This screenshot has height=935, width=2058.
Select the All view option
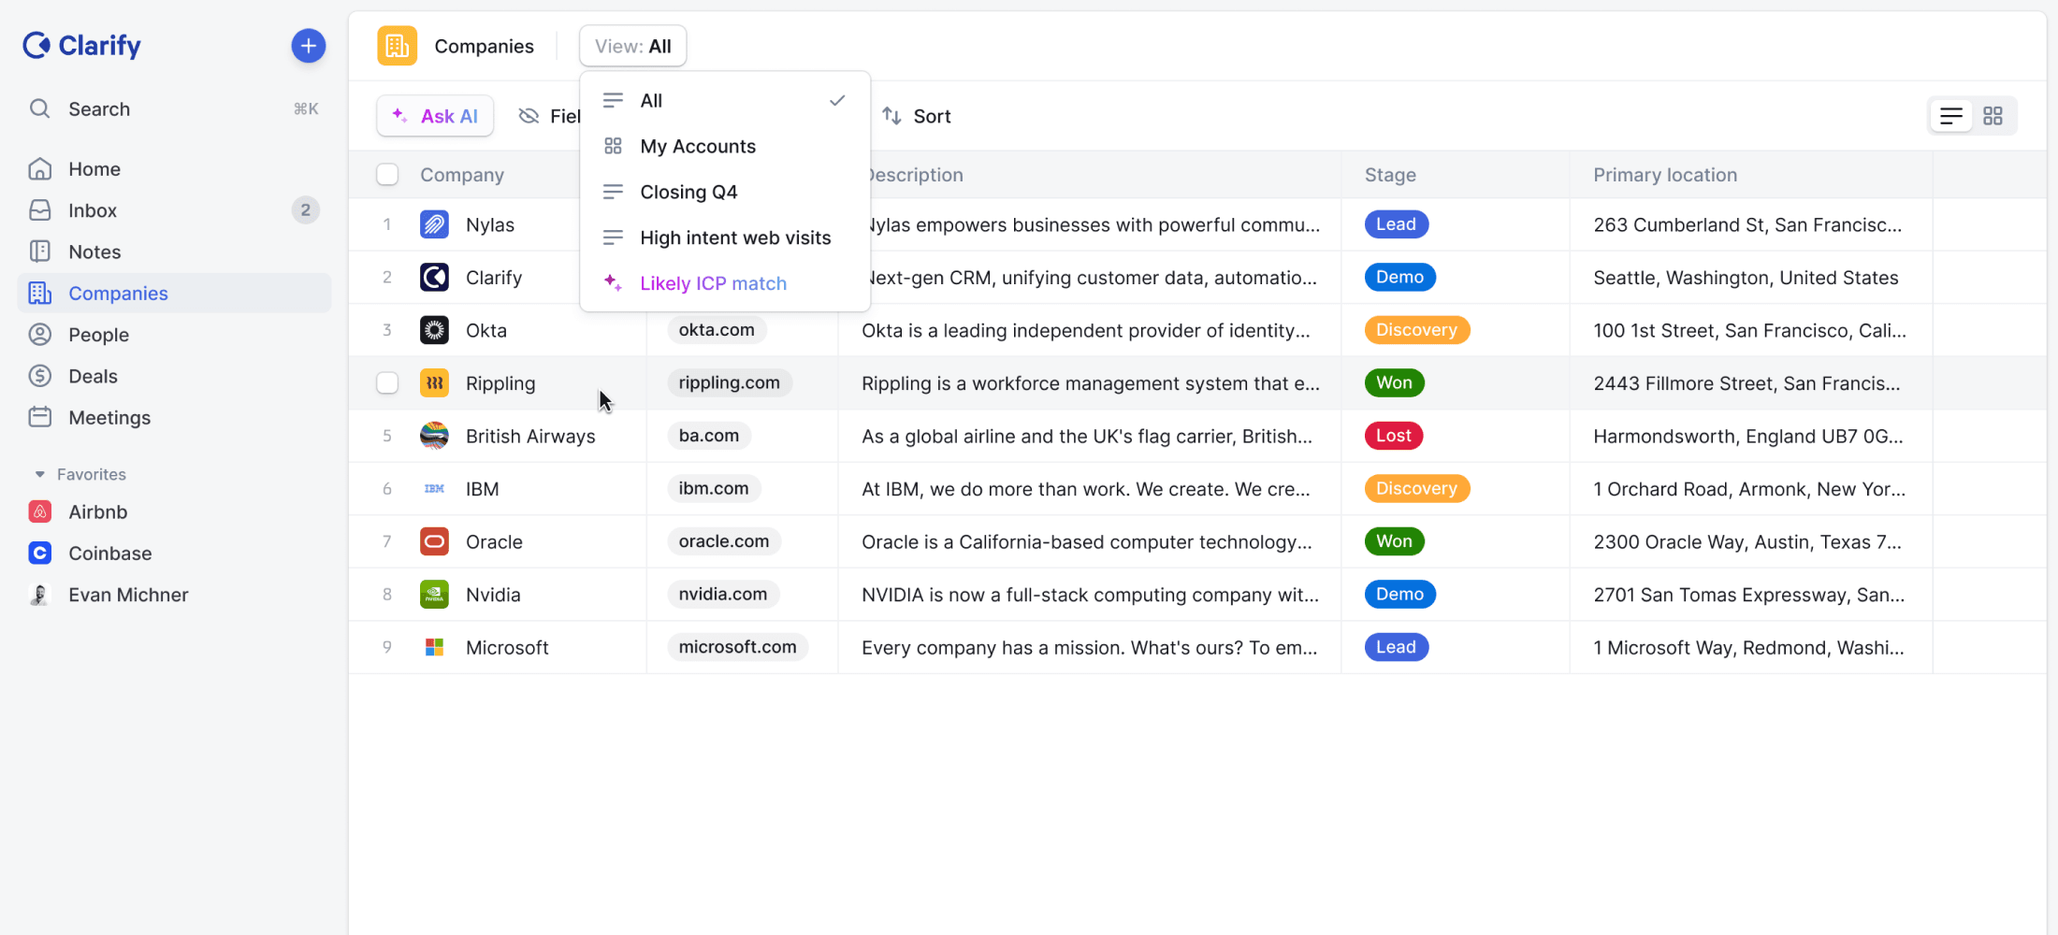(x=725, y=100)
